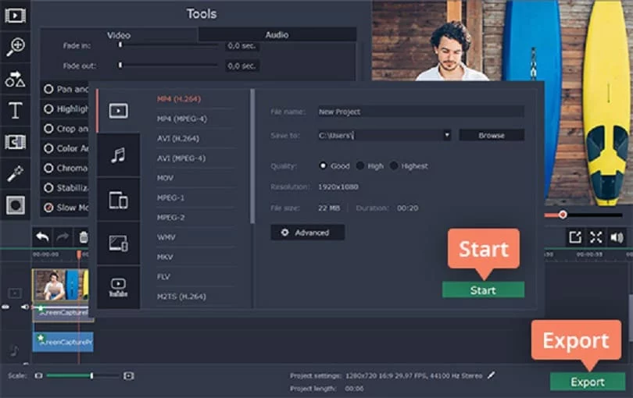
Task: Choose the devices export icon
Action: coord(118,200)
